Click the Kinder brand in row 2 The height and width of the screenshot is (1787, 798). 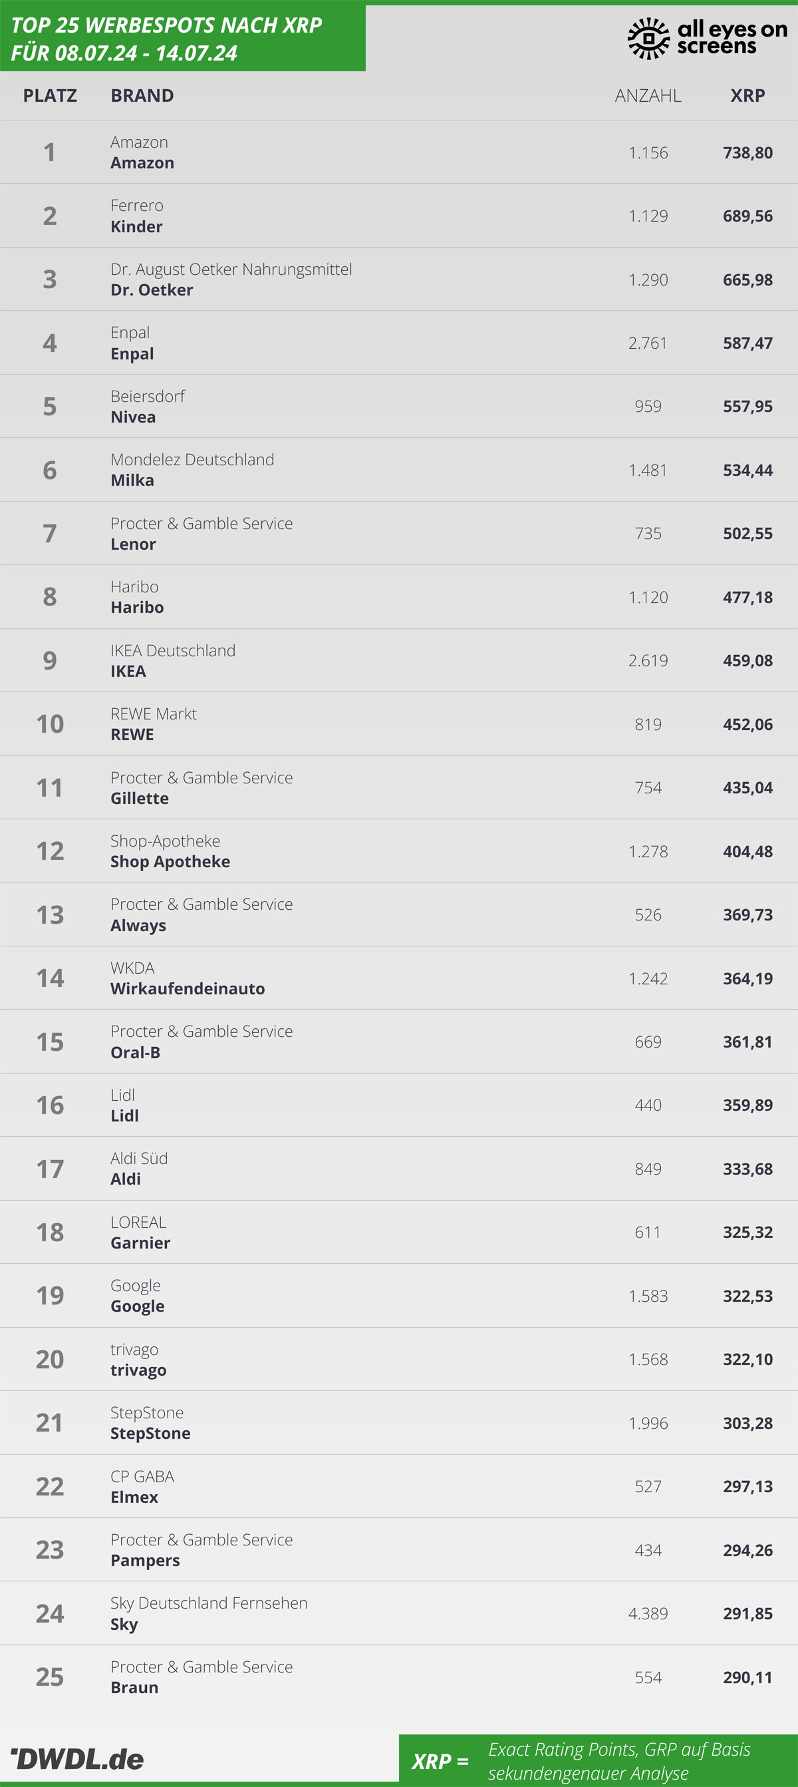(136, 227)
